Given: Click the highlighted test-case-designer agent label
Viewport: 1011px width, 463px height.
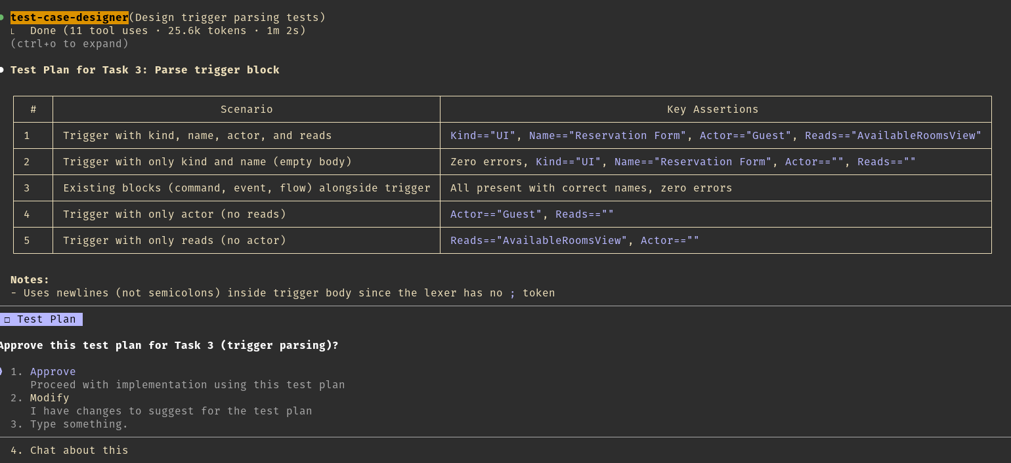Looking at the screenshot, I should point(70,18).
